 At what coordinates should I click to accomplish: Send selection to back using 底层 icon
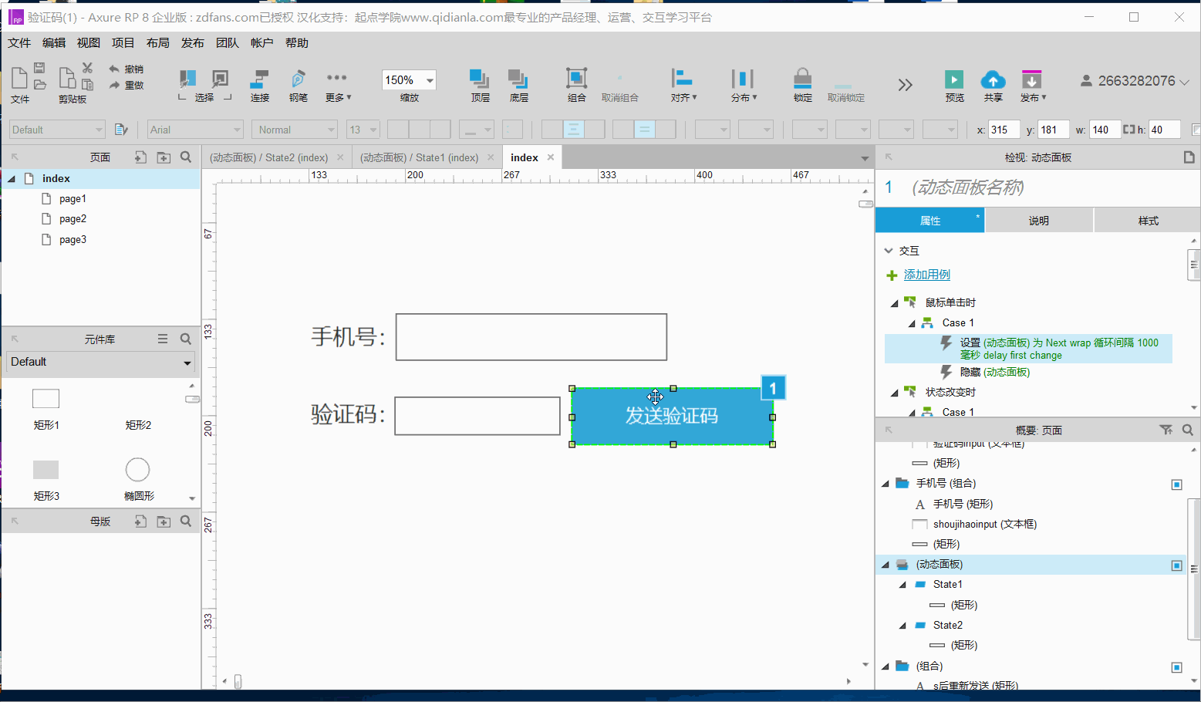coord(517,79)
